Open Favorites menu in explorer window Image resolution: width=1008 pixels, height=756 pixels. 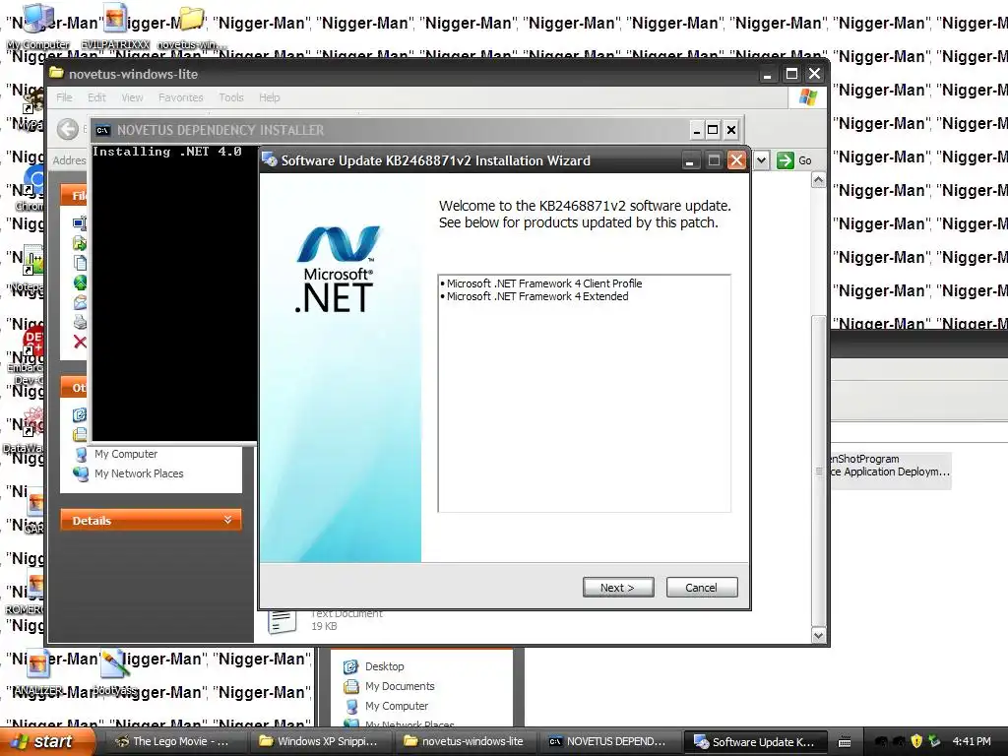tap(181, 97)
